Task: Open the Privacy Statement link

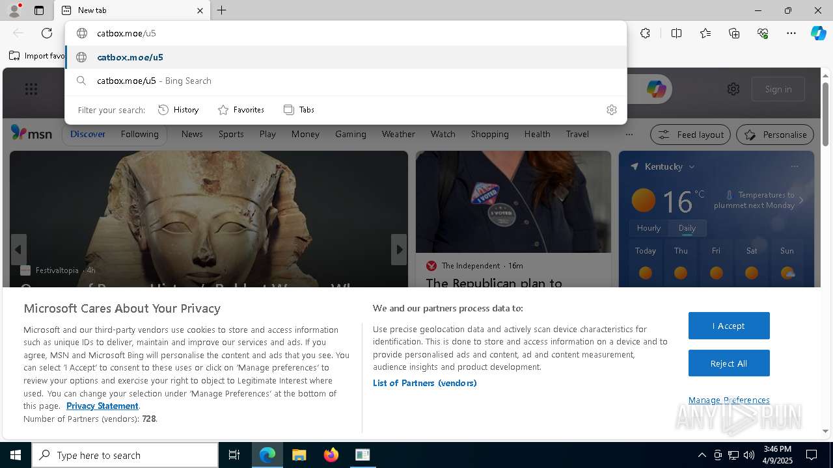Action: coord(102,406)
